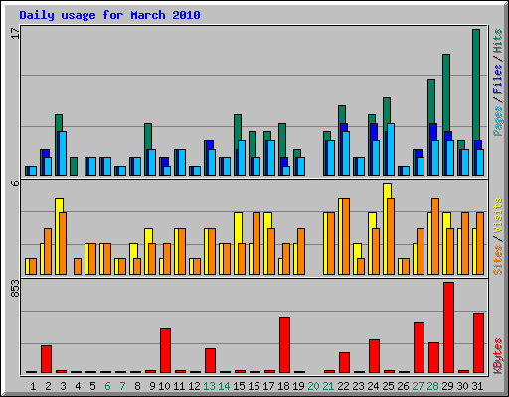Screen dimensions: 509x397
Task: Click the 'Visits' legend label
Action: (x=498, y=216)
